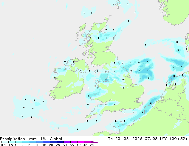Click the "[mm]" unit label
Image resolution: width=189 pixels, height=146 pixels.
pyautogui.click(x=33, y=139)
